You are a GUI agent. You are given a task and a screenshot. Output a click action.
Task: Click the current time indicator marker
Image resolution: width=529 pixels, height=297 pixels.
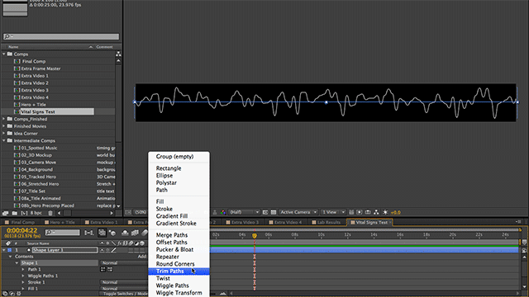[255, 236]
